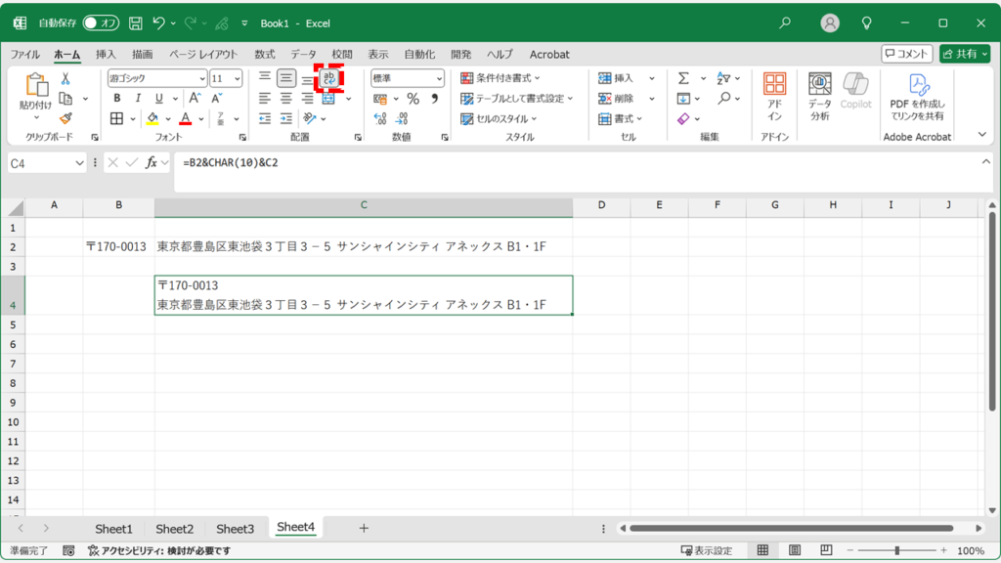Open Add-ins button

pos(774,97)
